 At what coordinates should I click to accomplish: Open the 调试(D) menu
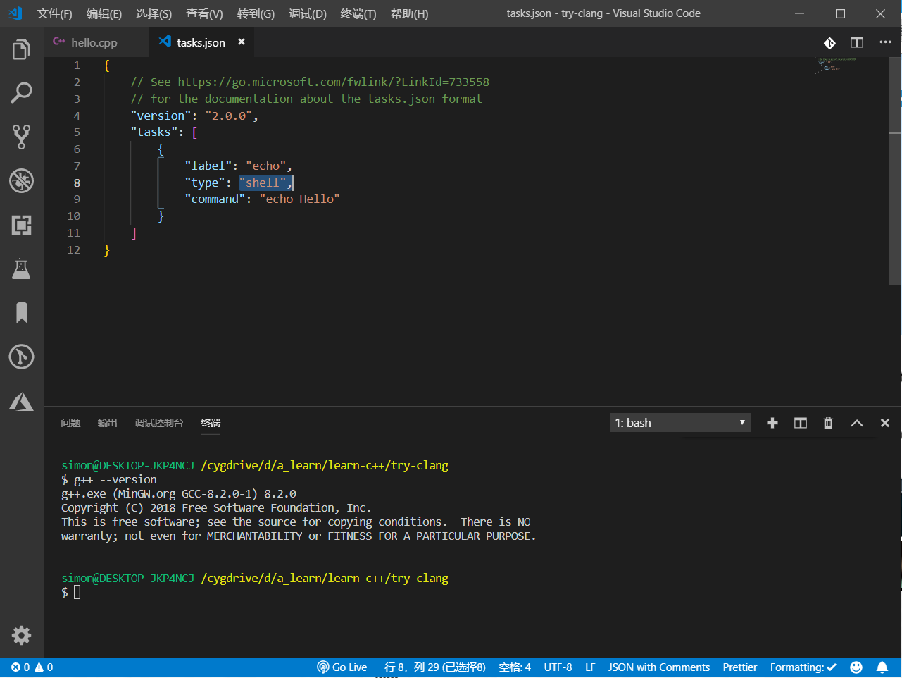[x=308, y=13]
